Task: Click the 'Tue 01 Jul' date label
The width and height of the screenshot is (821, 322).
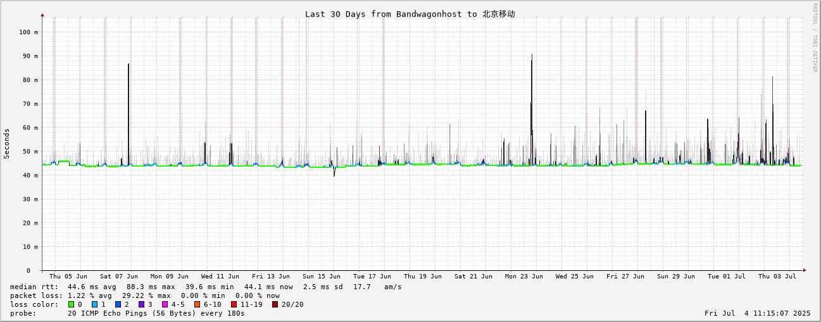Action: click(727, 276)
